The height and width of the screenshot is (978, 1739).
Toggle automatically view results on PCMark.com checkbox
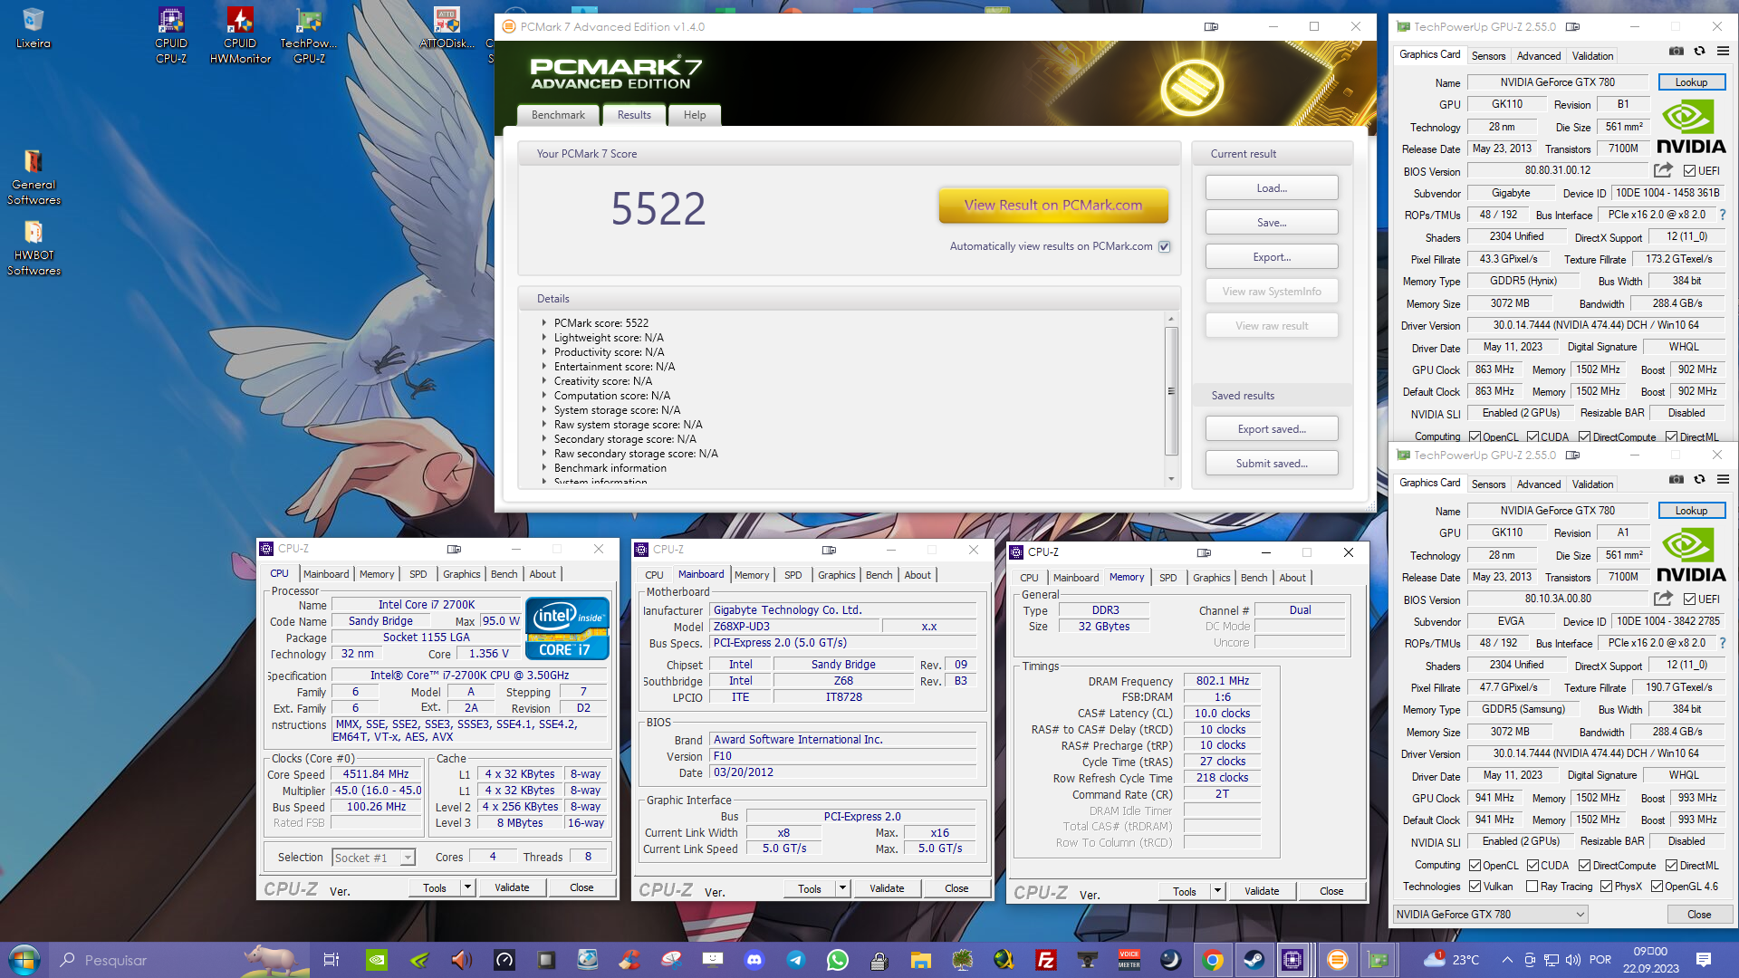tap(1165, 246)
